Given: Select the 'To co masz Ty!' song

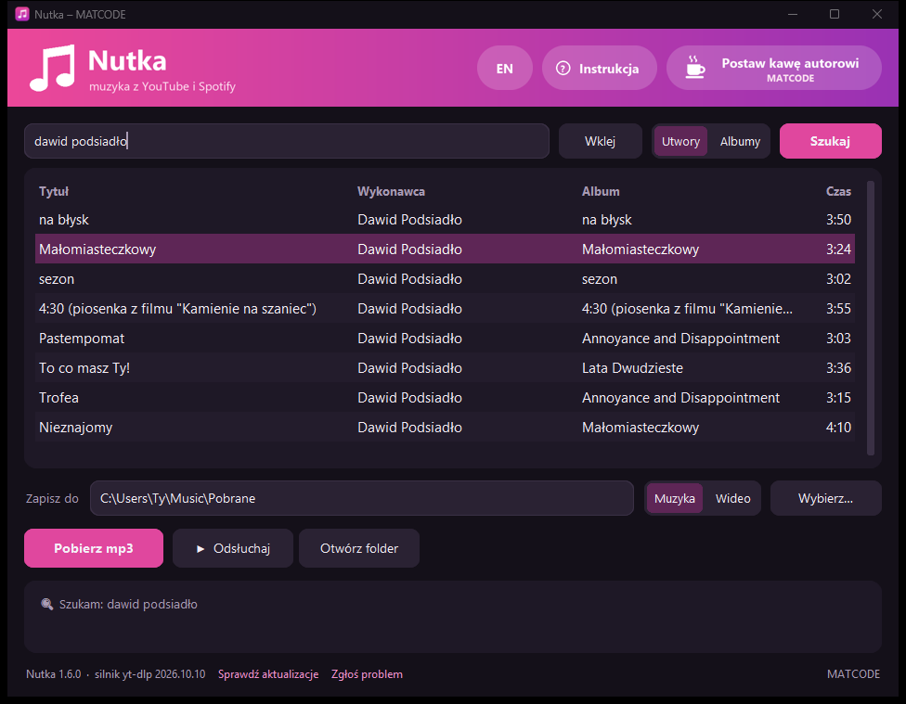Looking at the screenshot, I should coord(445,368).
